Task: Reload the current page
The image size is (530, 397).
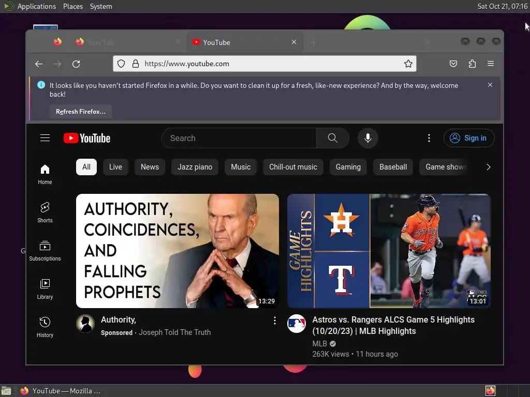Action: pos(76,64)
